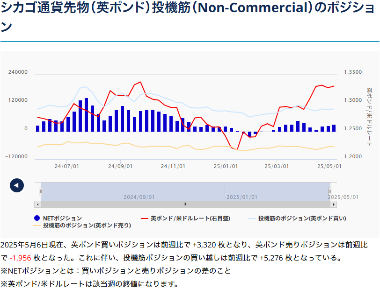The image size is (380, 289).
Task: Toggle the NETポジション series in the legend
Action: pos(62,218)
